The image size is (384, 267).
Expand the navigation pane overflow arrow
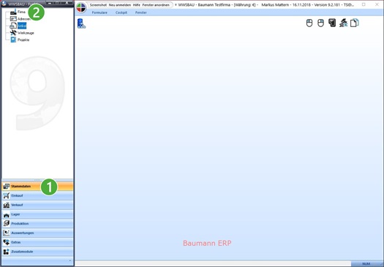[69, 260]
